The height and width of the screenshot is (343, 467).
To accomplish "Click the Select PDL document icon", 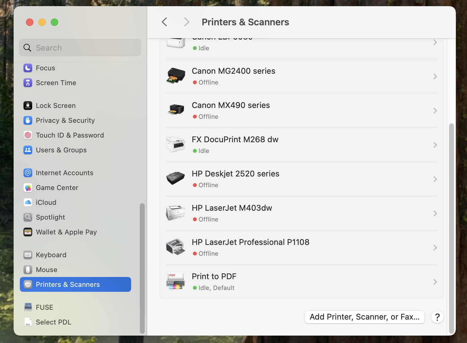I will [x=28, y=322].
